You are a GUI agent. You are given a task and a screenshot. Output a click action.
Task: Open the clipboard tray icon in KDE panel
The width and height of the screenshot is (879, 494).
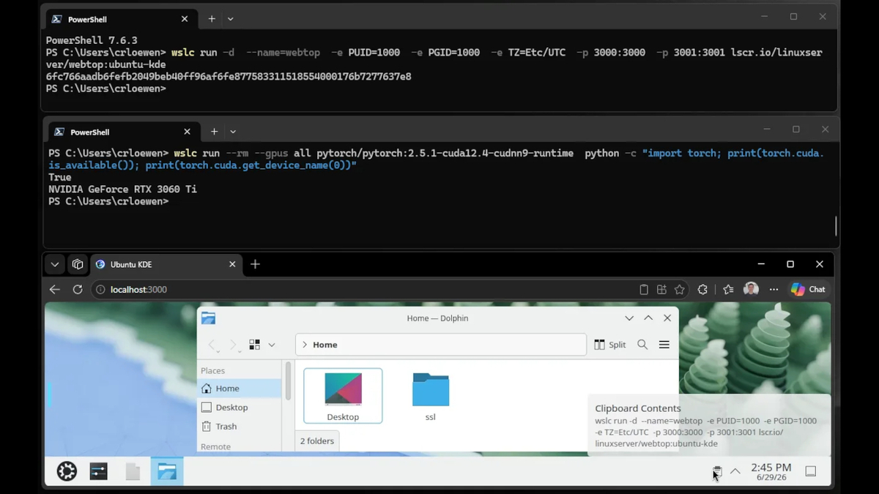717,471
